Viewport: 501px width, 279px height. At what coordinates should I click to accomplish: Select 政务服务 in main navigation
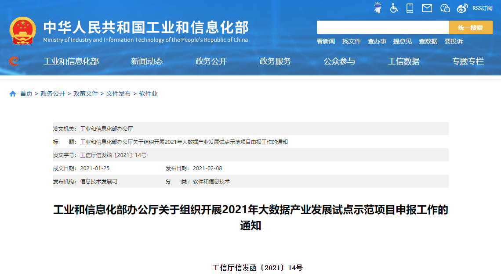click(x=275, y=61)
